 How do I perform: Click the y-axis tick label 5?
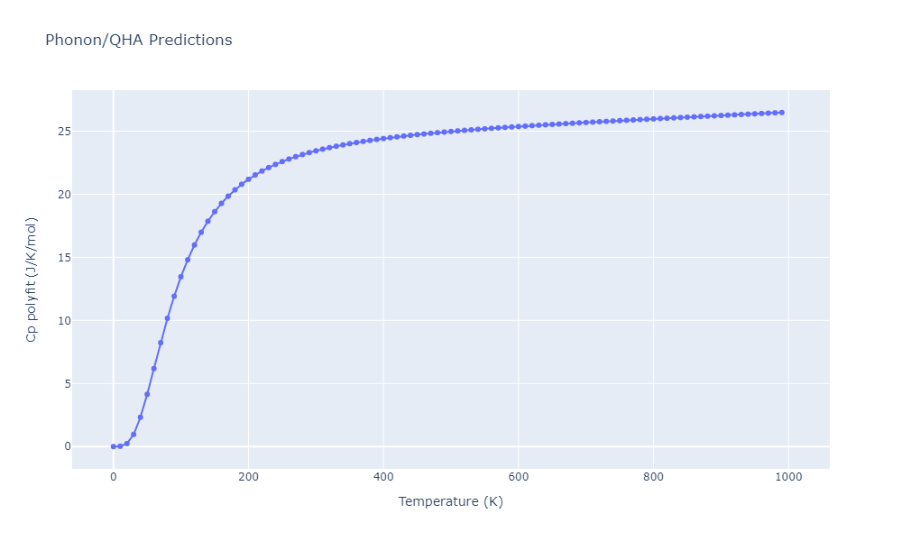(x=68, y=383)
